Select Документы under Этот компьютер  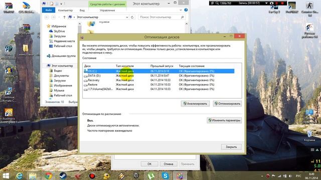pos(61,75)
